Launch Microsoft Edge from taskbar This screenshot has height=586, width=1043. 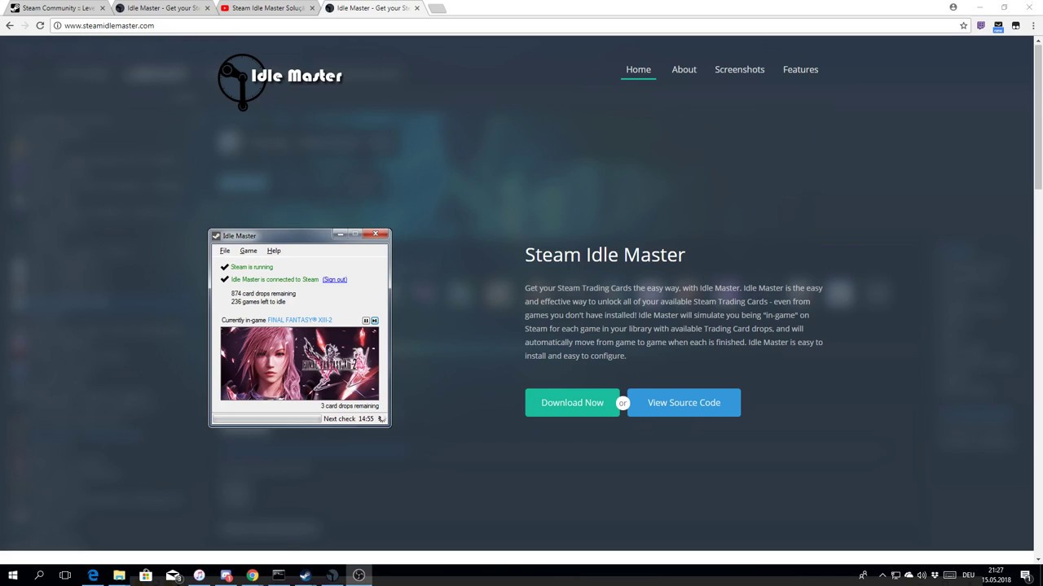tap(92, 575)
